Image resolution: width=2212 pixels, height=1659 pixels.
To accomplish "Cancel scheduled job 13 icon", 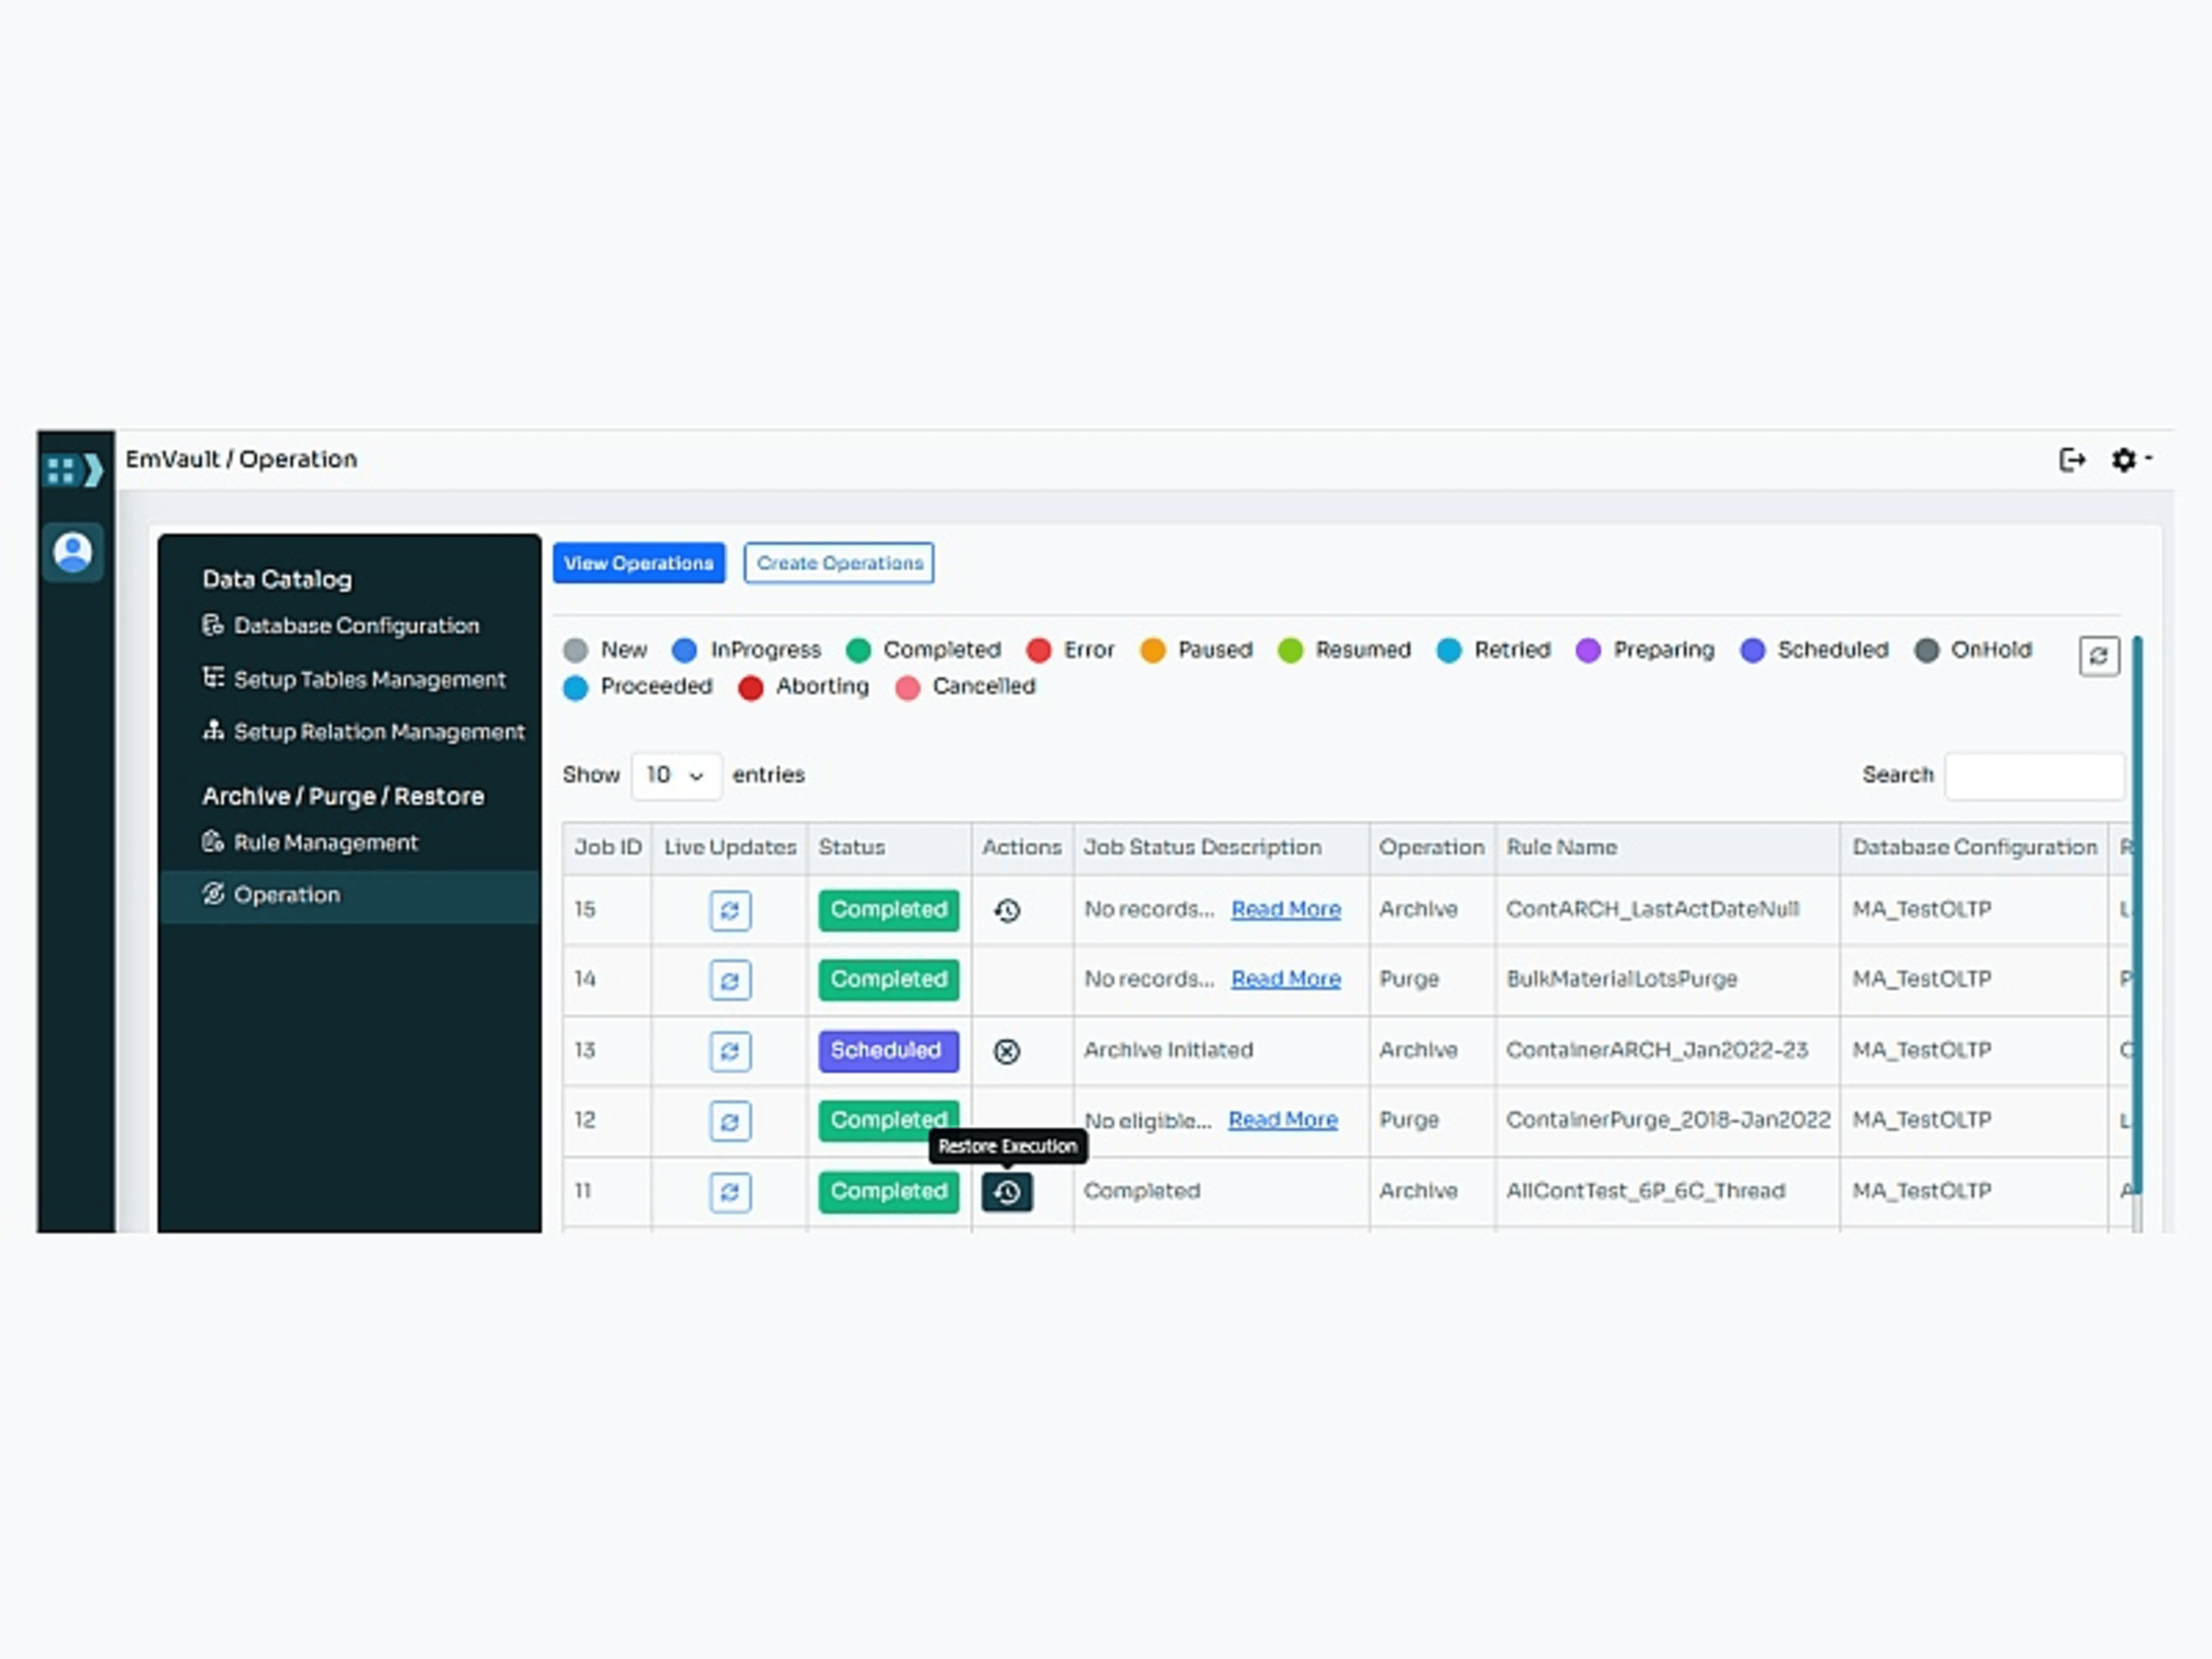I will coord(1006,1051).
